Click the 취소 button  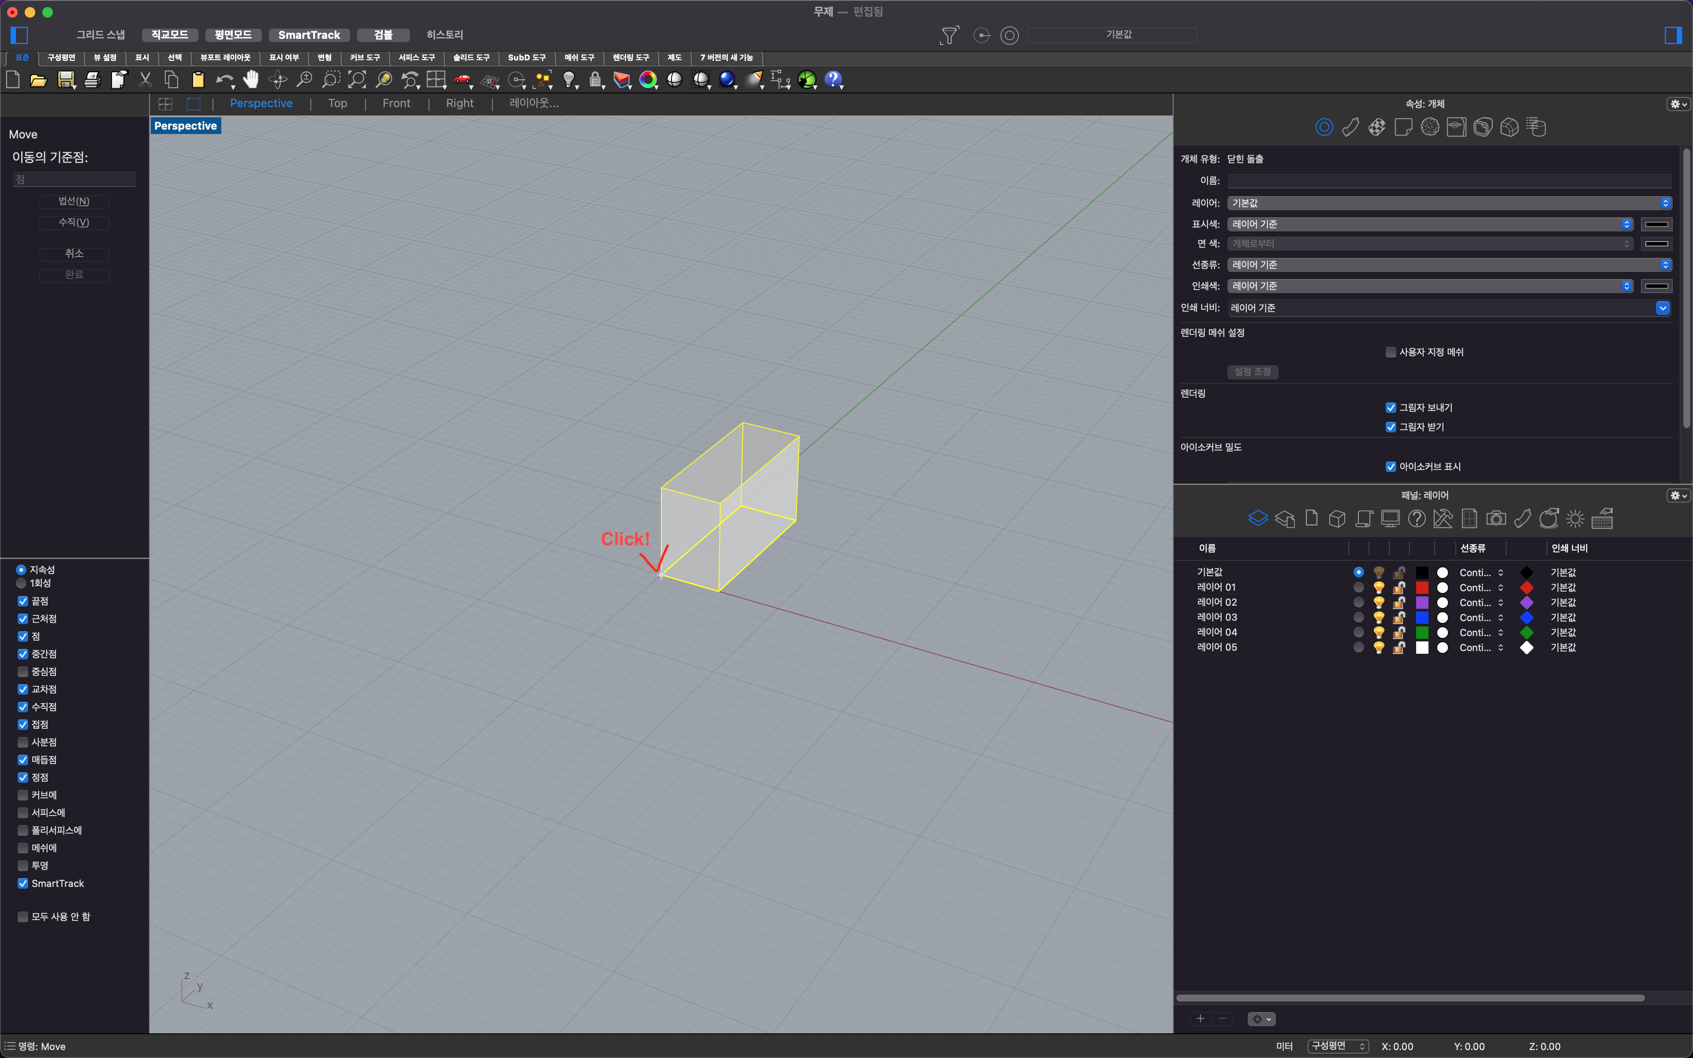(x=74, y=254)
